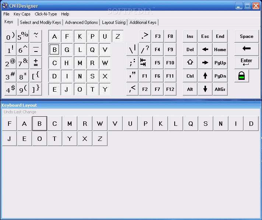Choose the AltGr key
Viewport: 262px width, 220px height.
tap(220, 89)
